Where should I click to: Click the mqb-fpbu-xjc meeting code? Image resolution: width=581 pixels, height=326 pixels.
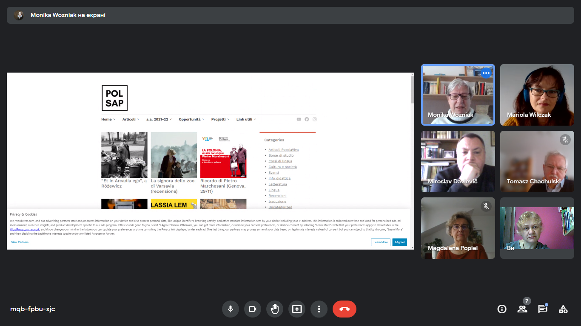click(33, 309)
